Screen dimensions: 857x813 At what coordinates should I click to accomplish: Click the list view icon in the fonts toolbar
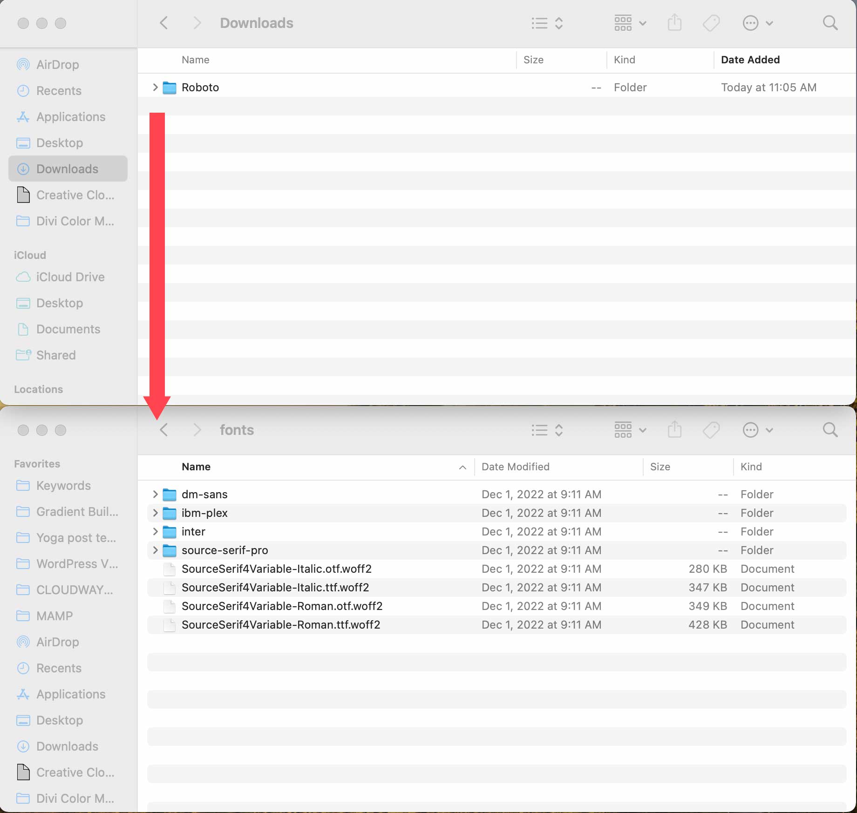point(539,430)
